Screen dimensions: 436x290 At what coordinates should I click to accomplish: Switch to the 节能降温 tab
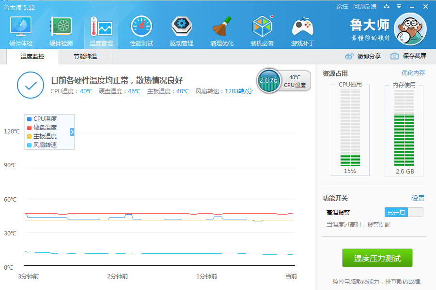click(x=85, y=57)
